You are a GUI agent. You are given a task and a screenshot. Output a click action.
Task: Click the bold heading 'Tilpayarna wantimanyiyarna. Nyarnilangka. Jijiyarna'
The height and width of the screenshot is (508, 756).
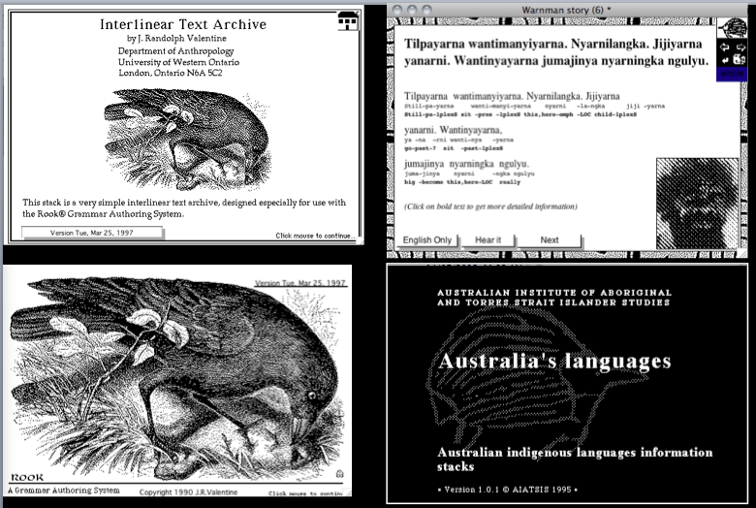coord(553,44)
